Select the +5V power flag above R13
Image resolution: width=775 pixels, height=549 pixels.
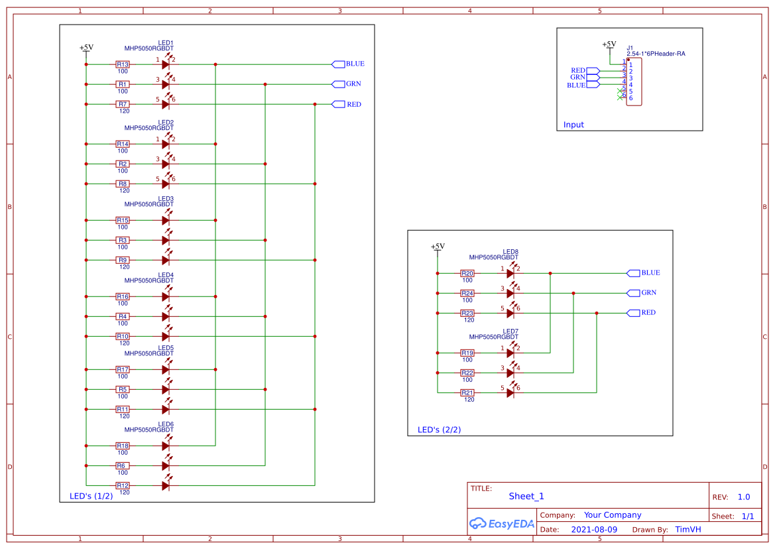[85, 47]
